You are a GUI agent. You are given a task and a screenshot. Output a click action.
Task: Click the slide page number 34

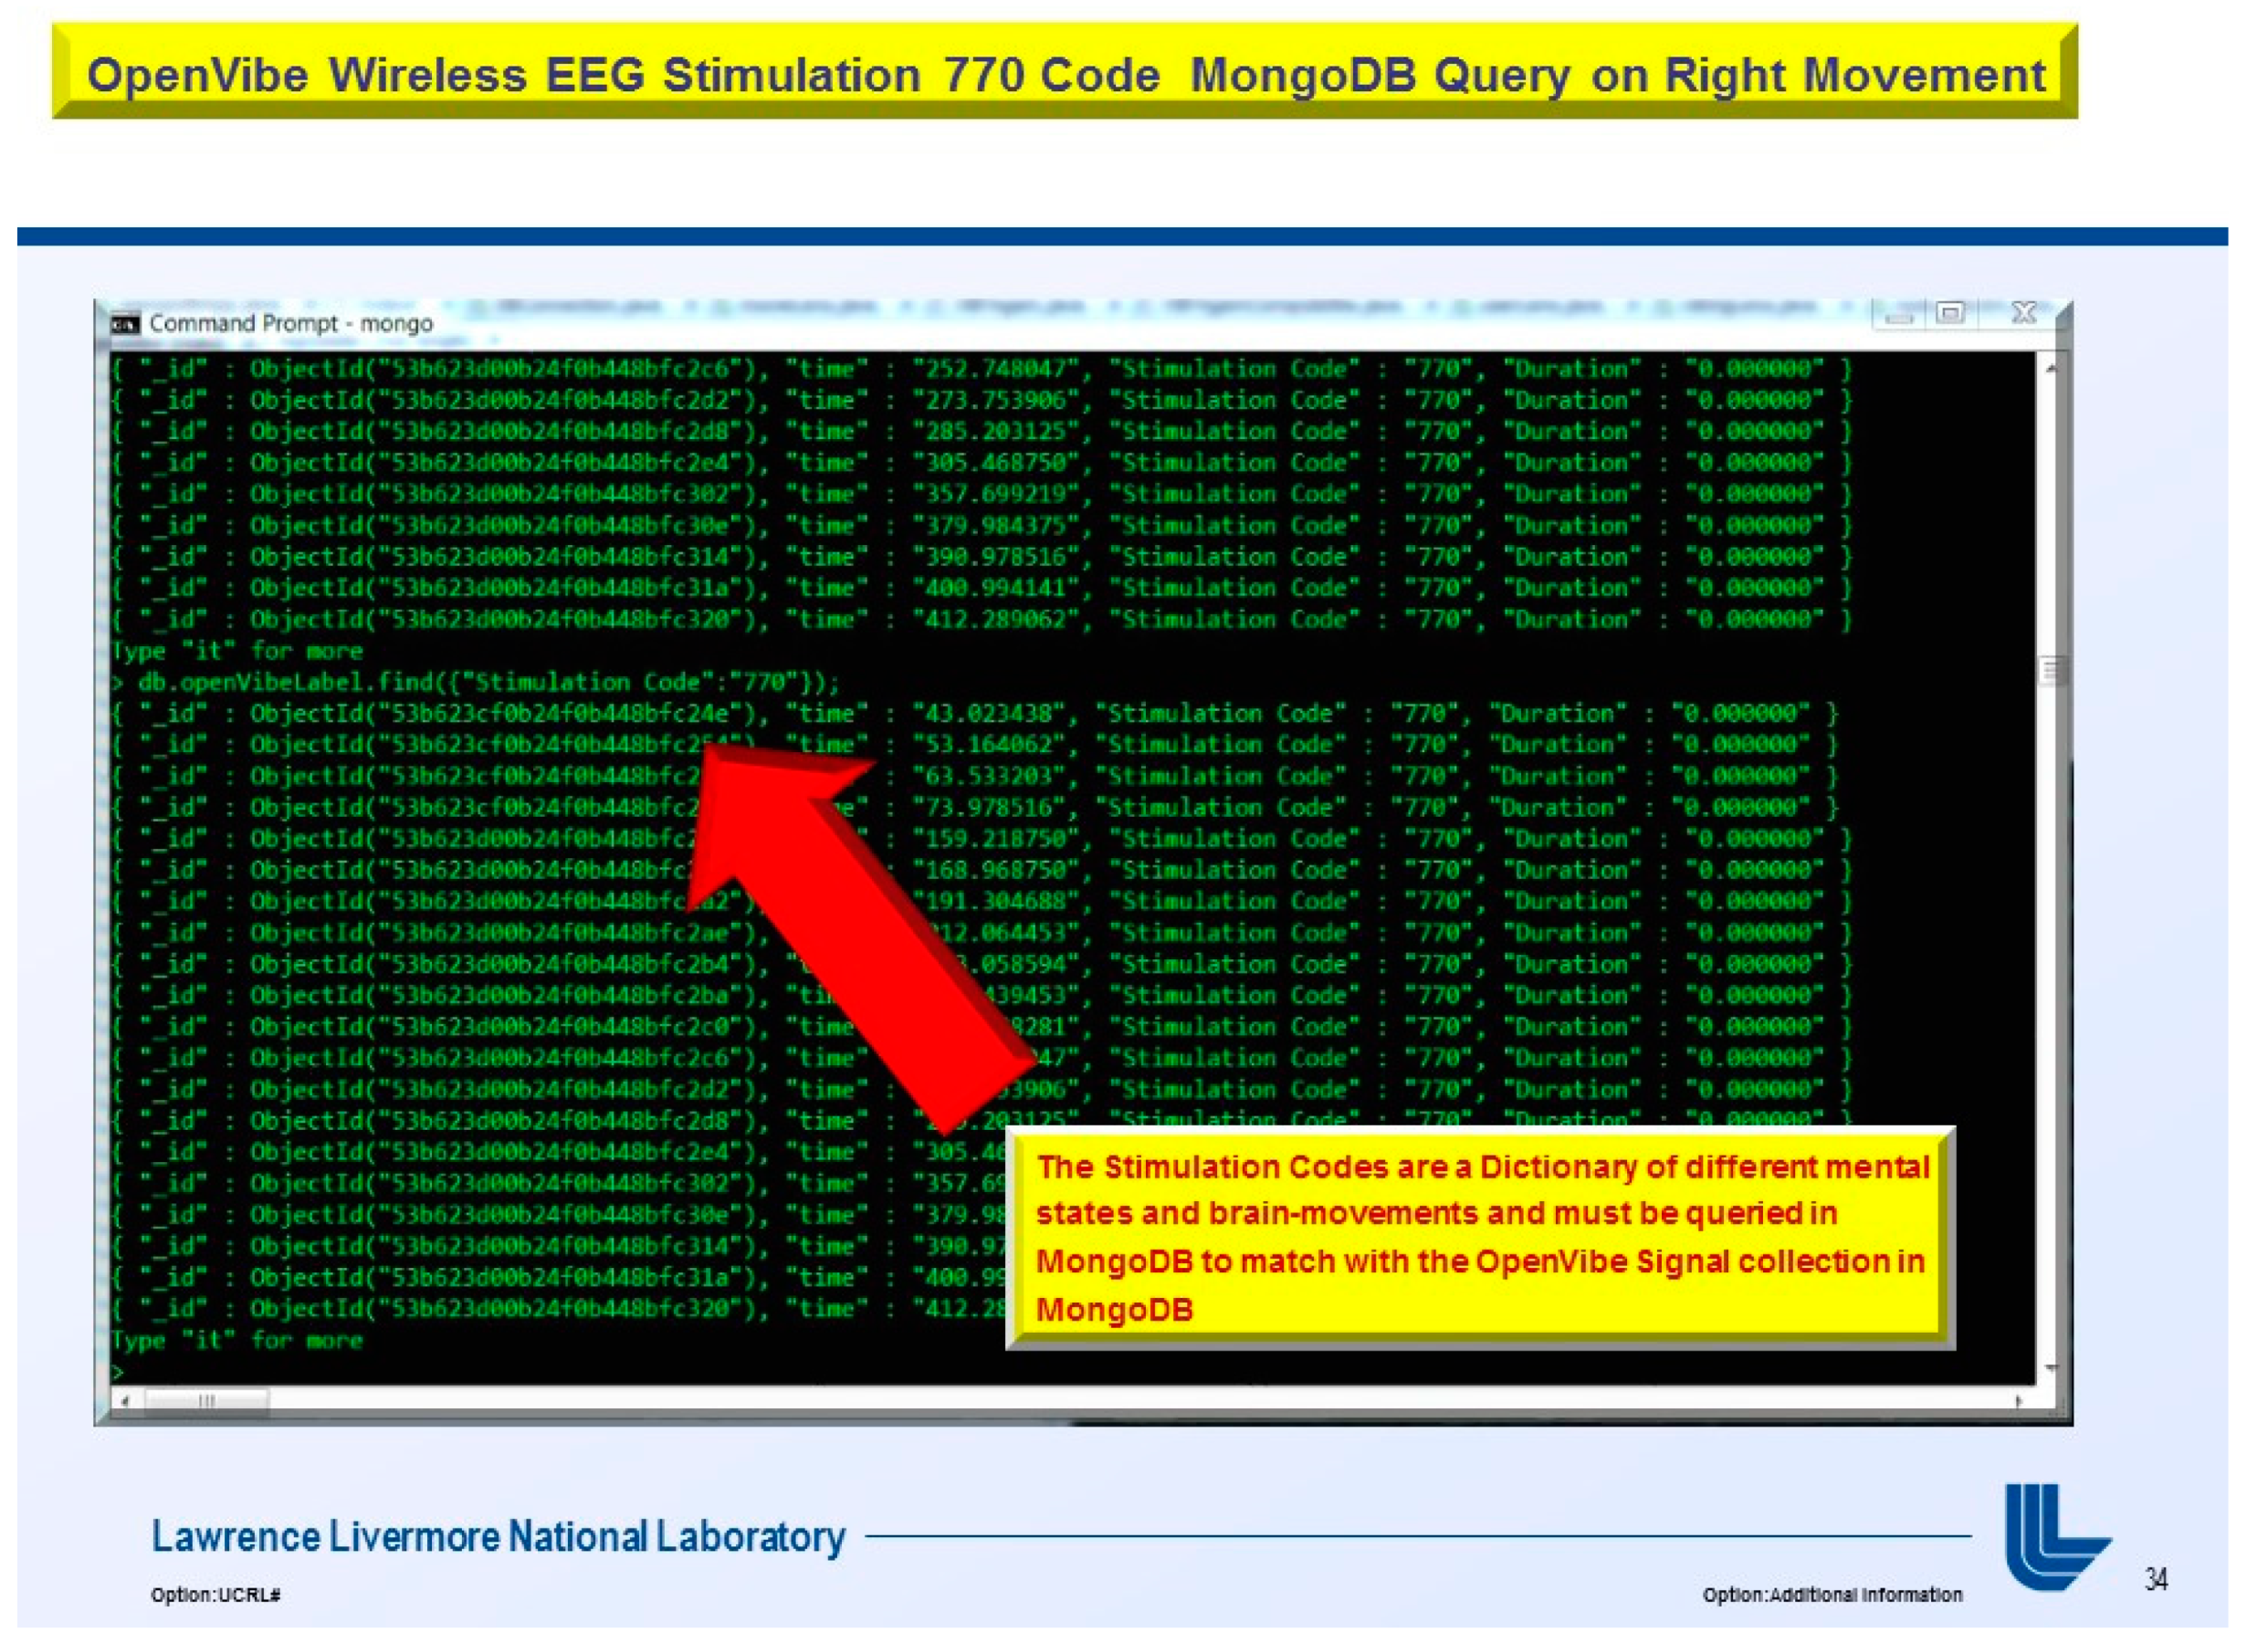[2156, 1579]
